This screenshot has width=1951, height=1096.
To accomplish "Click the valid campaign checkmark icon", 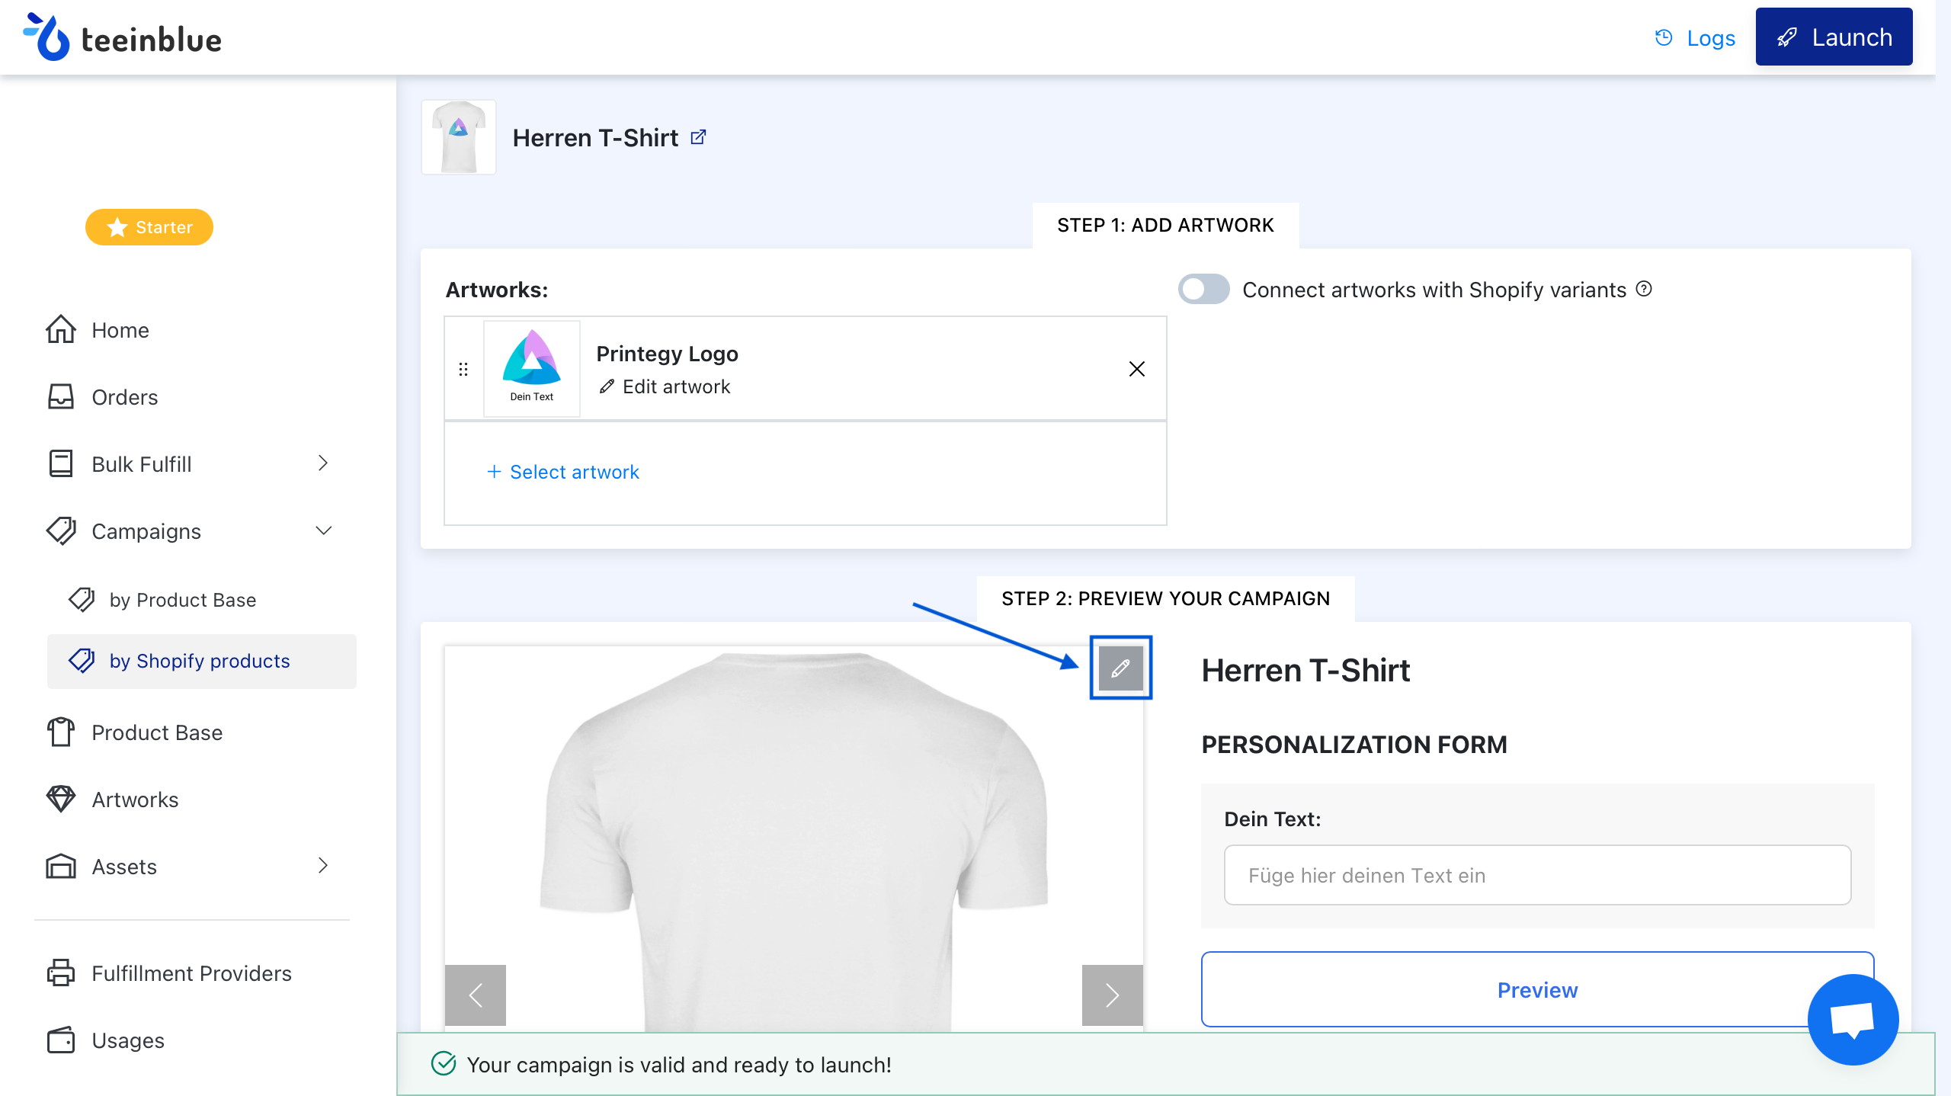I will point(444,1063).
